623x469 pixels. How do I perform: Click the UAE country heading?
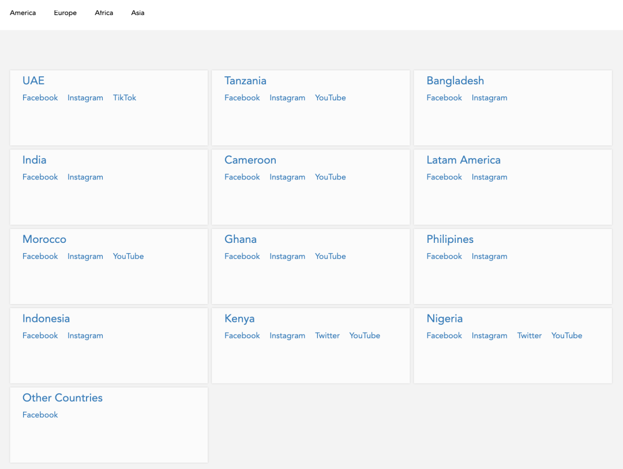coord(33,81)
